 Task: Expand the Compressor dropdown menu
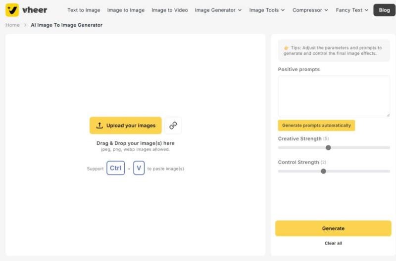click(310, 10)
